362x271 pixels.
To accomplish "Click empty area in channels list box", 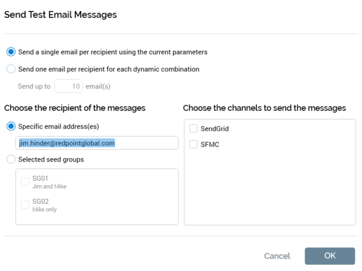I will click(269, 192).
